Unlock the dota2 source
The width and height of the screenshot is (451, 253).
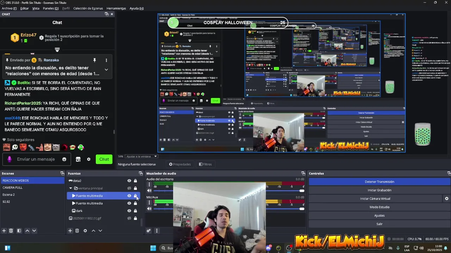pyautogui.click(x=135, y=181)
